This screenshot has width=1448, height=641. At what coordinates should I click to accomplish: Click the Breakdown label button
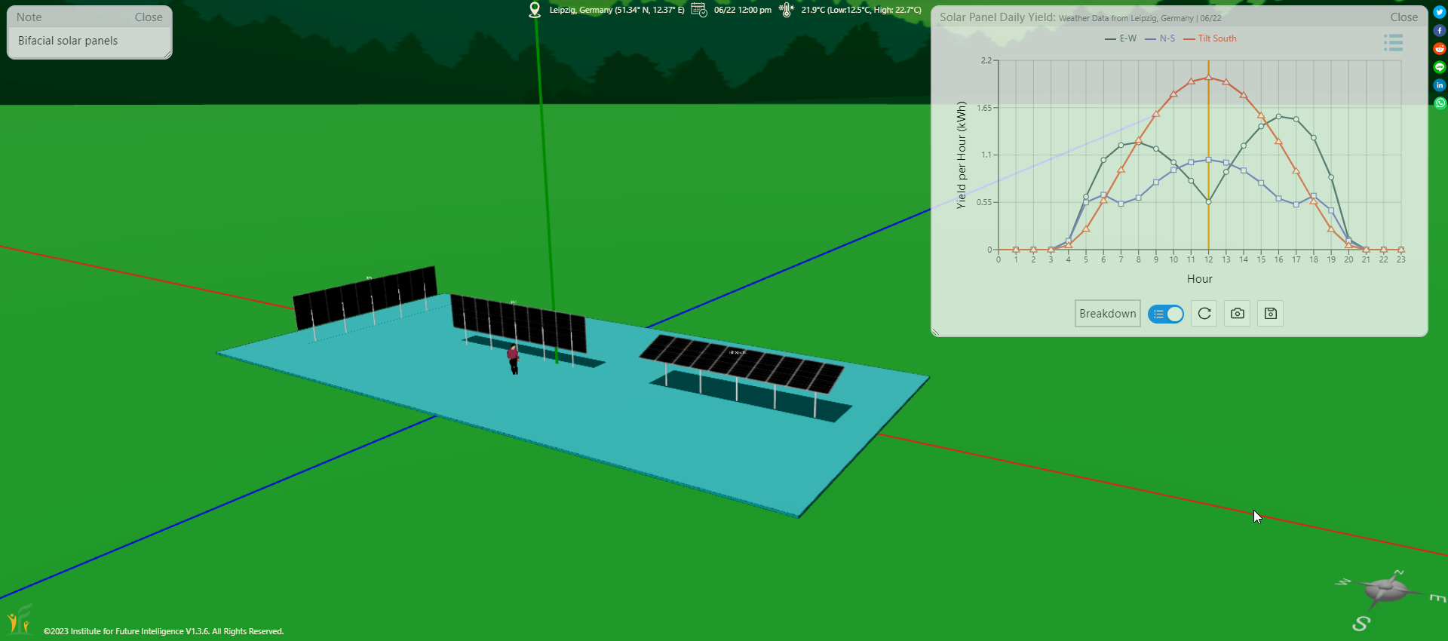1107,314
